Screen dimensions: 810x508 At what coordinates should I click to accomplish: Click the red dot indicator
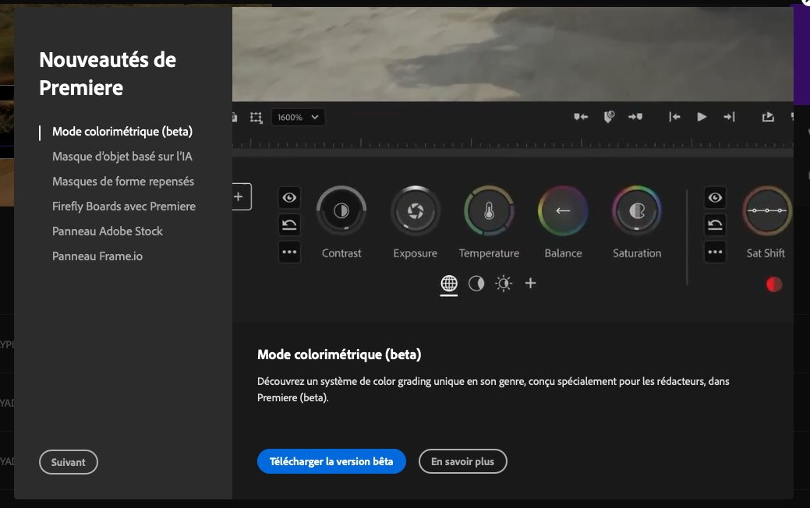coord(774,284)
